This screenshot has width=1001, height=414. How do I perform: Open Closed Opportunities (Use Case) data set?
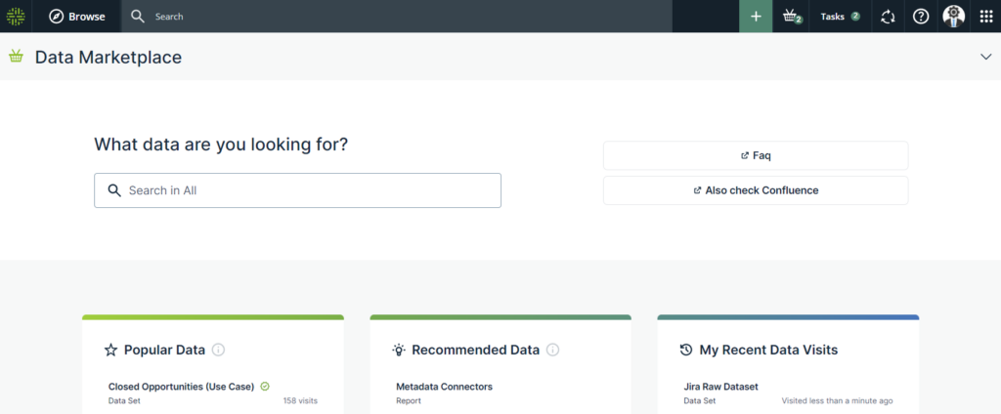(x=181, y=387)
